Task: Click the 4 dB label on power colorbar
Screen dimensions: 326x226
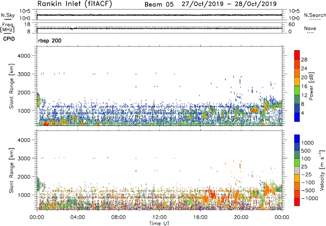Action: 303,113
